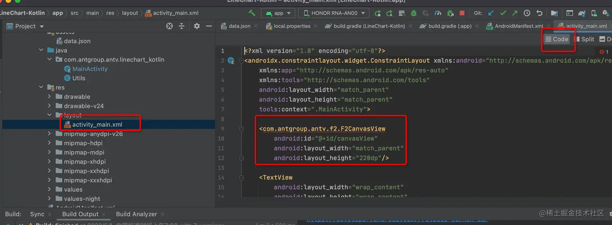Close the build.gradle (:app) tab
This screenshot has height=225, width=612.
click(x=478, y=26)
